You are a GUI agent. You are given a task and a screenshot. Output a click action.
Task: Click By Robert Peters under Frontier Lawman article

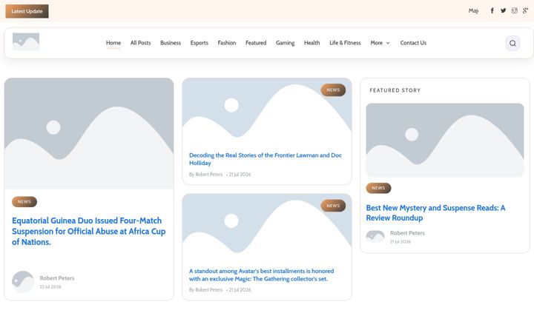click(x=205, y=175)
